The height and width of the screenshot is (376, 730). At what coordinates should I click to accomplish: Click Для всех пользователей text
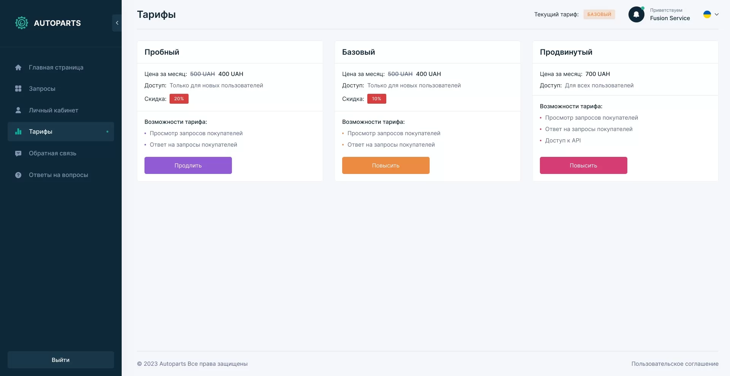click(599, 85)
